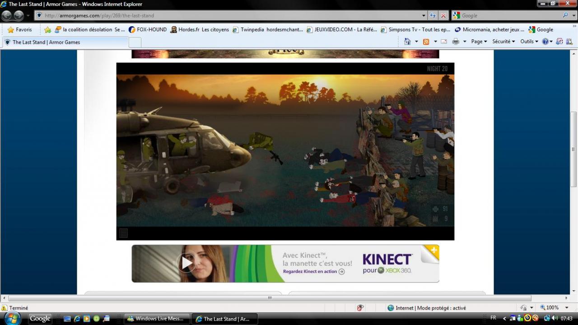Viewport: 578px width, 325px height.
Task: Click 'Regardez Kinect en action' link
Action: pos(313,271)
